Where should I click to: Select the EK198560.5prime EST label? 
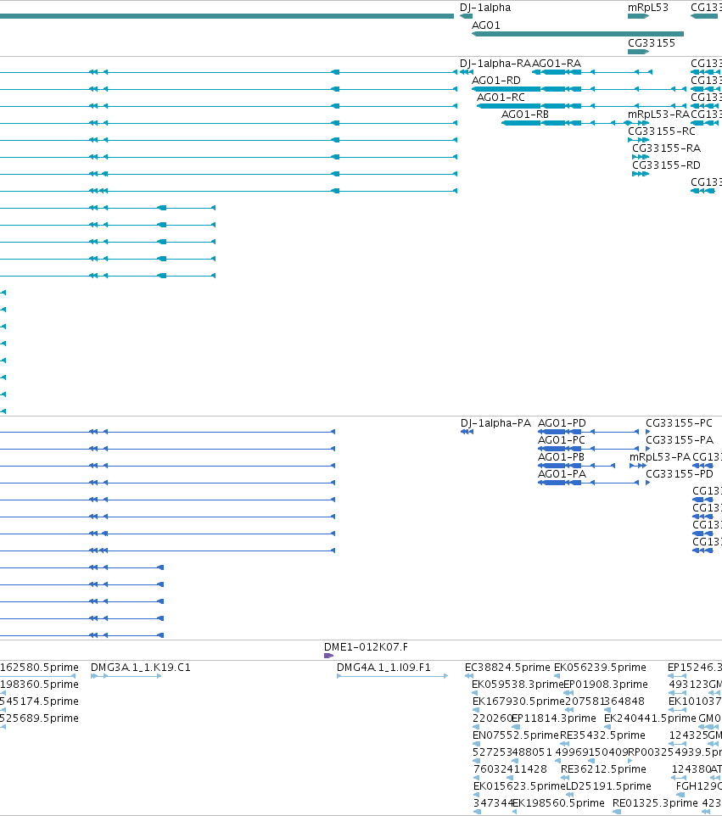coord(558,803)
